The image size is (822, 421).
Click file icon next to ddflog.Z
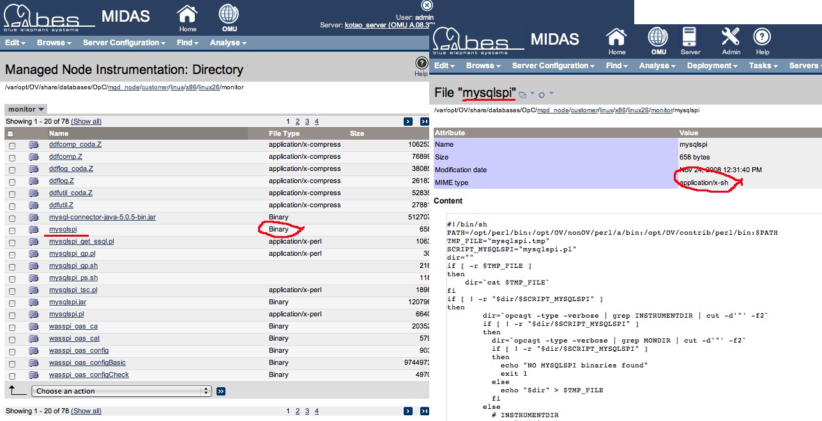click(33, 181)
